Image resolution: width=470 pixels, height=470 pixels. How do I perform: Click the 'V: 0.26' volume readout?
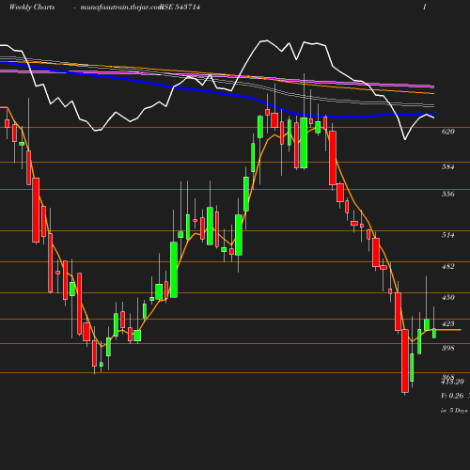point(452,396)
